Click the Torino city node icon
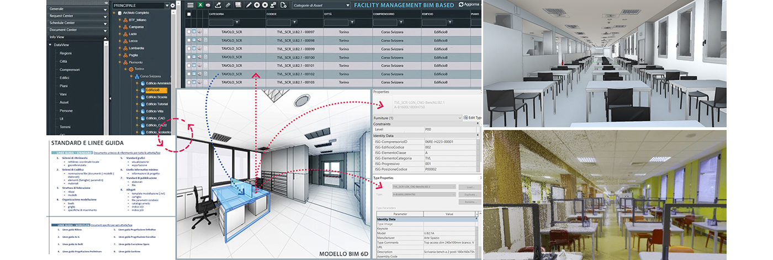 coord(131,69)
